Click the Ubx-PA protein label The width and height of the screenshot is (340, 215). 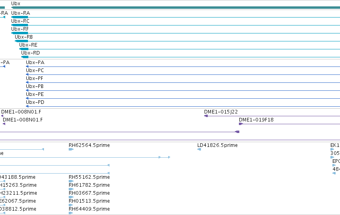click(35, 63)
